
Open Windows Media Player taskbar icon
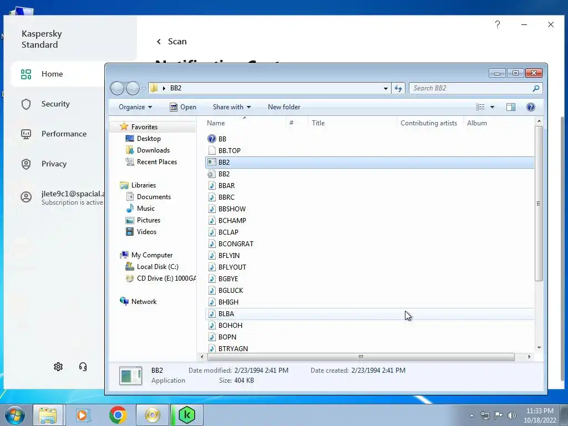point(83,415)
